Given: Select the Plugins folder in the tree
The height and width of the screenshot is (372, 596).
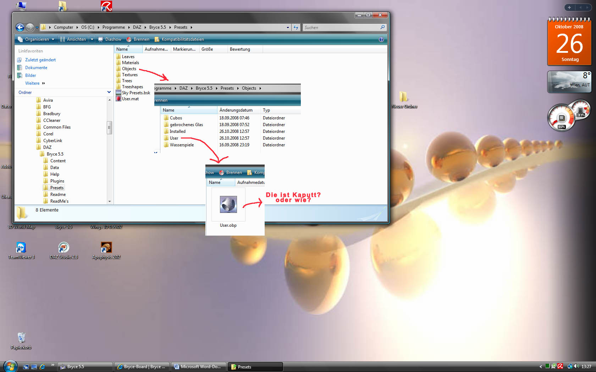Looking at the screenshot, I should click(x=54, y=181).
